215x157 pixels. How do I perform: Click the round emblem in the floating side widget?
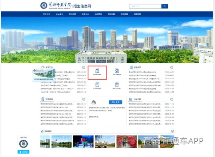pyautogui.click(x=23, y=144)
